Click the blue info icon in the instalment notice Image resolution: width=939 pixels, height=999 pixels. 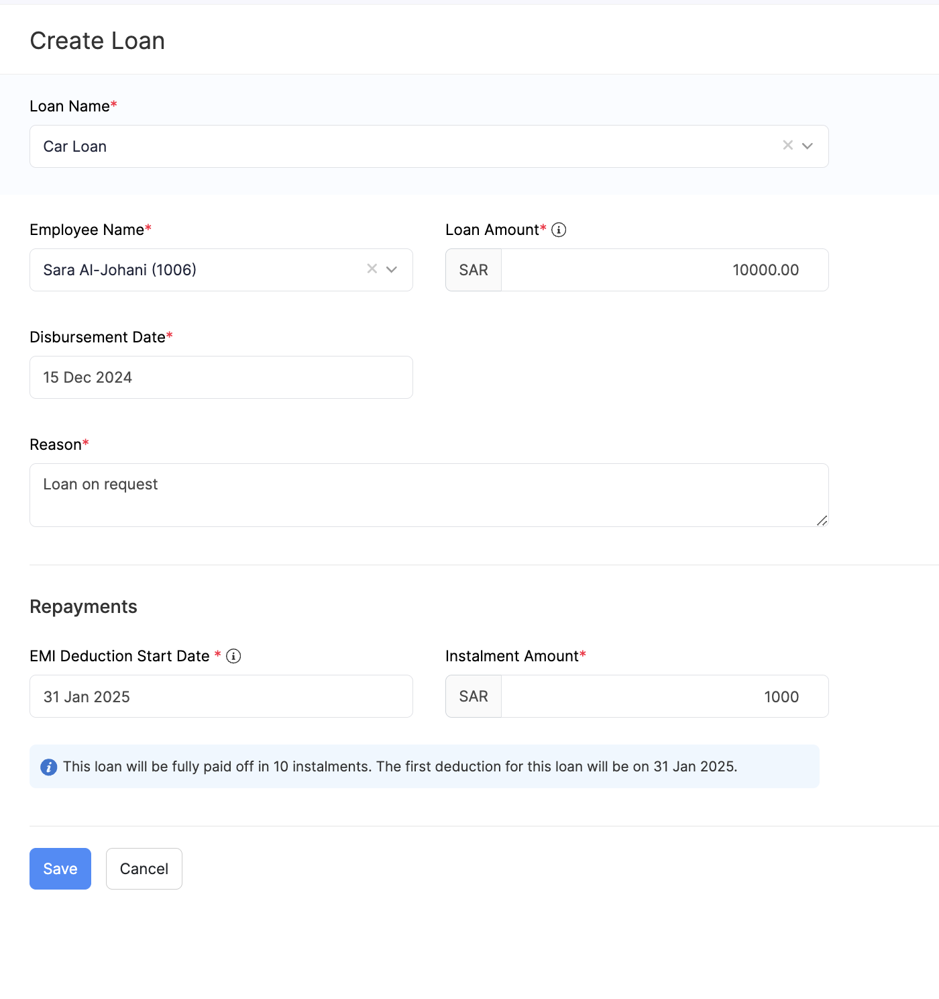pos(49,767)
